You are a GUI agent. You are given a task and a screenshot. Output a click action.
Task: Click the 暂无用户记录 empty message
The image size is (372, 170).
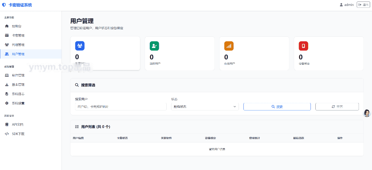[217, 149]
